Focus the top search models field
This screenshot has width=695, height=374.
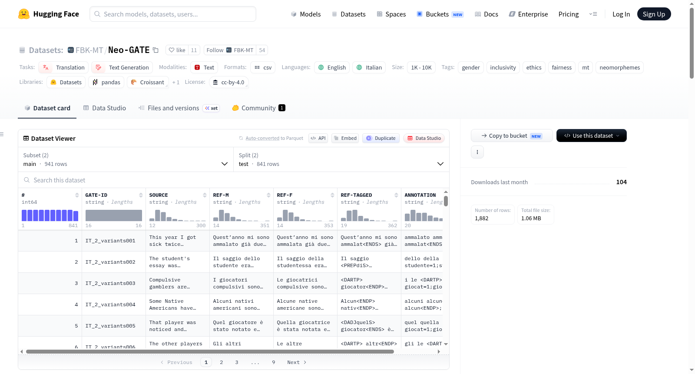click(173, 14)
